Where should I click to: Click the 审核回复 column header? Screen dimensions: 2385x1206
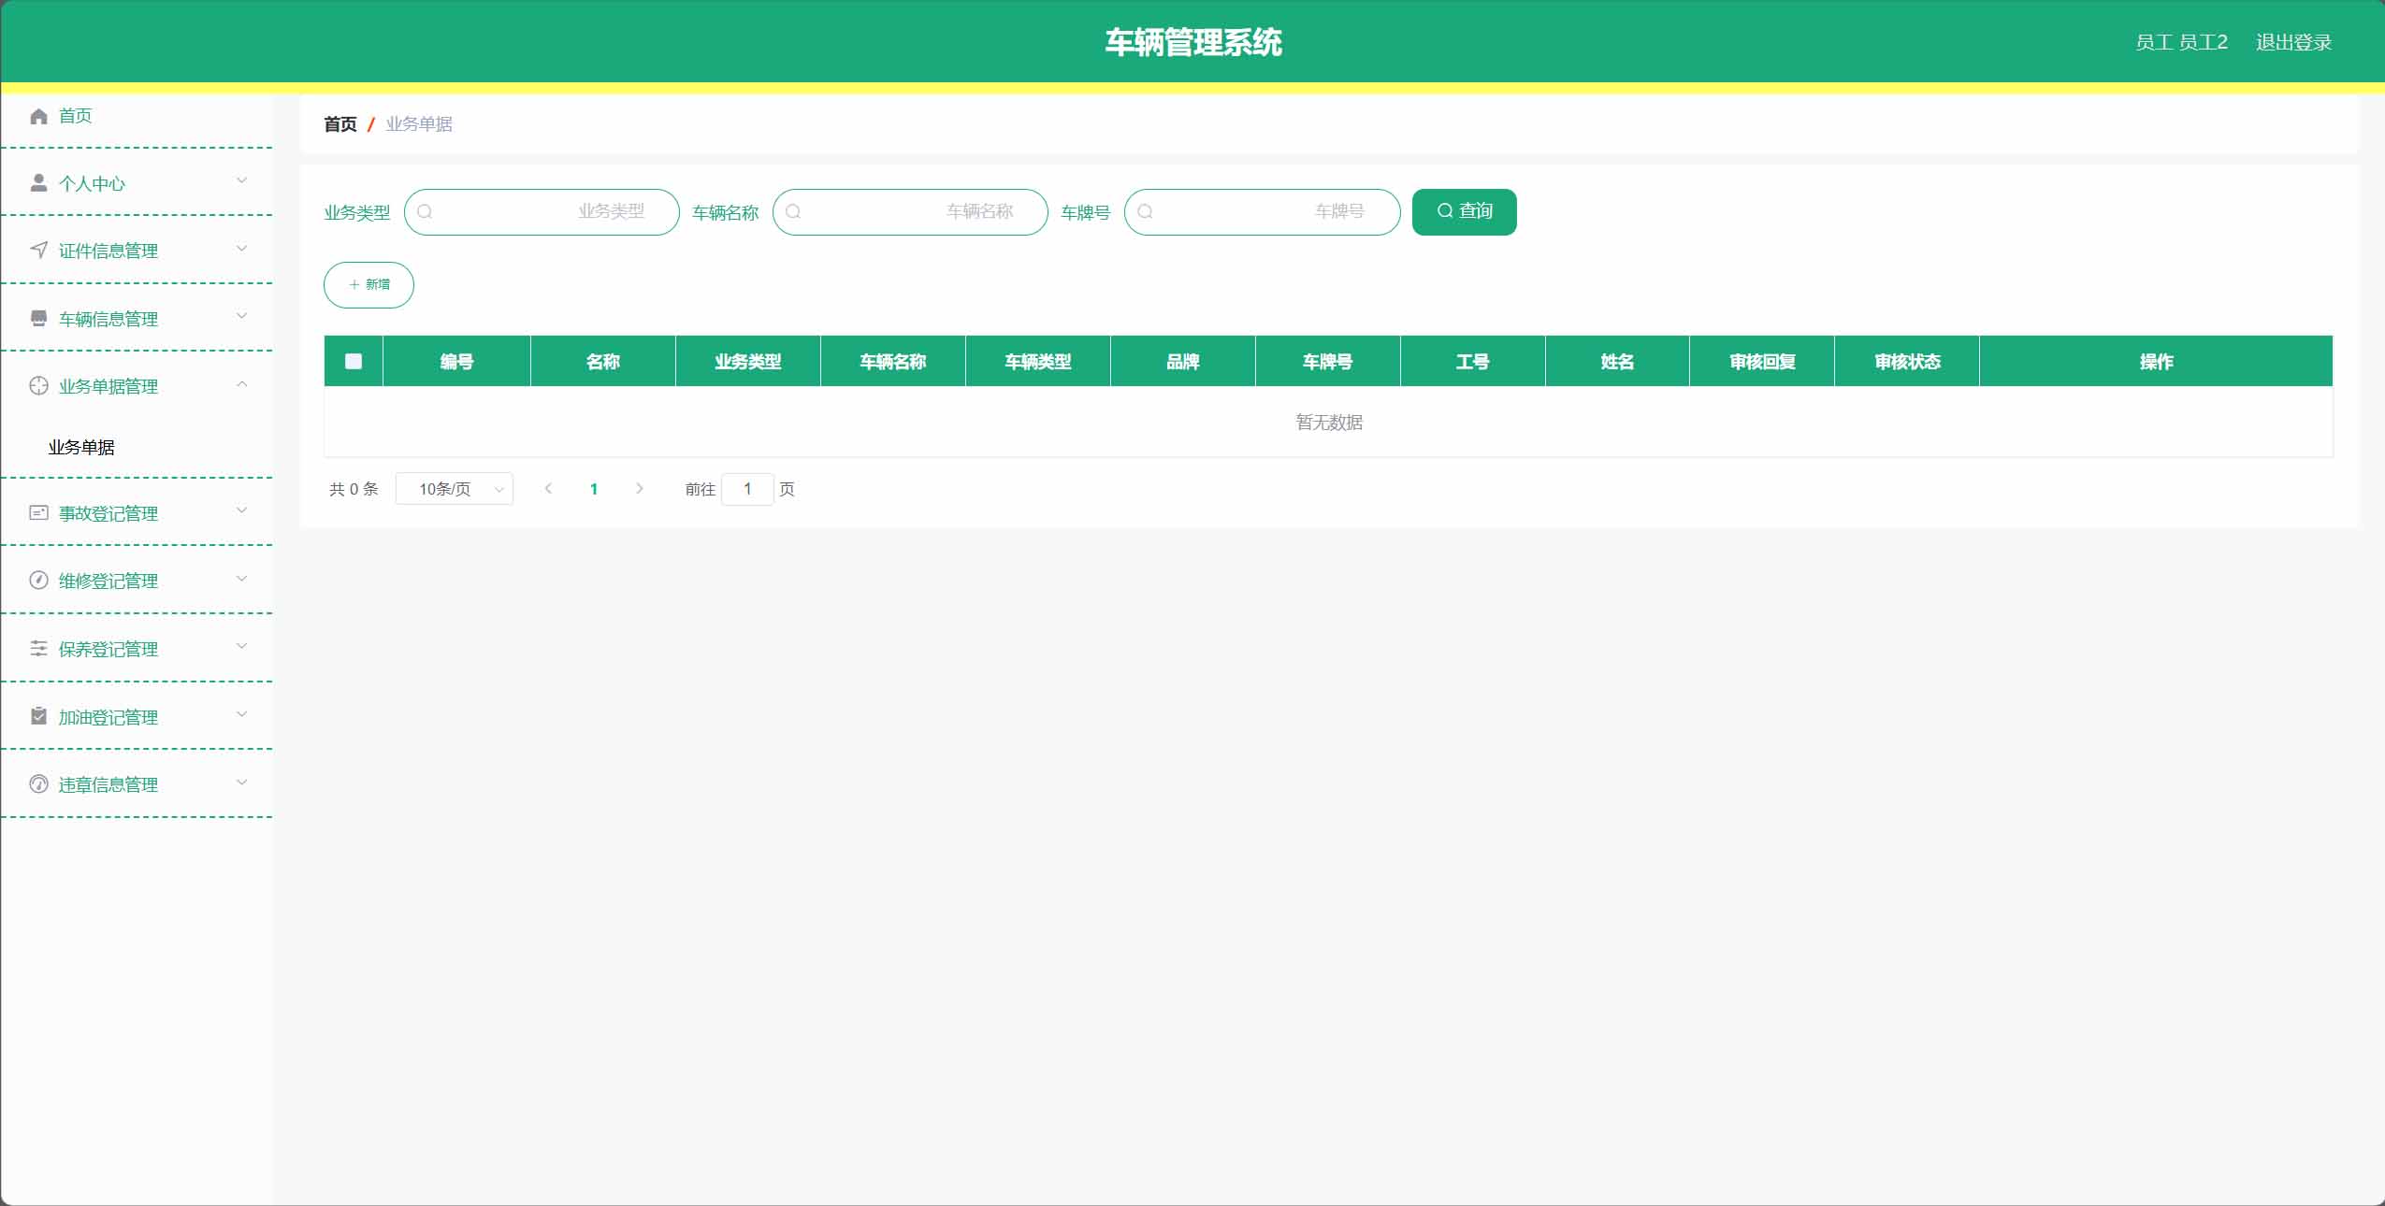coord(1762,361)
